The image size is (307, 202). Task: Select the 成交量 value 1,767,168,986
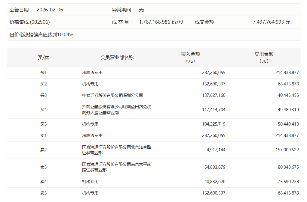[161, 22]
